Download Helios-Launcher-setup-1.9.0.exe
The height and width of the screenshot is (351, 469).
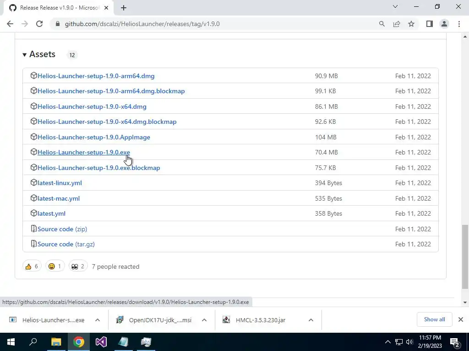coord(84,152)
